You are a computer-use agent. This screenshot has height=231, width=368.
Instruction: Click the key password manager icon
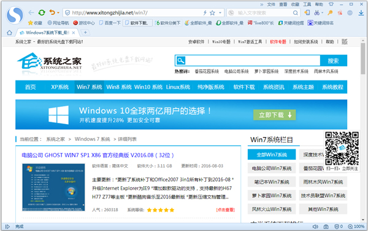330,13
